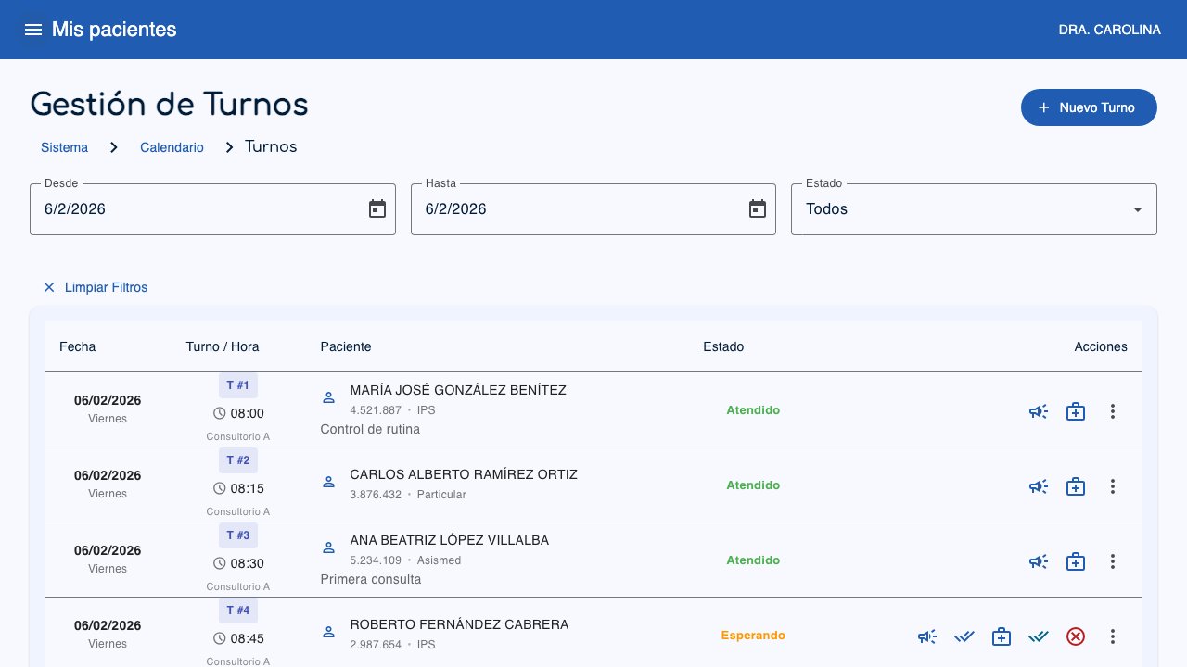Image resolution: width=1187 pixels, height=667 pixels.
Task: Open calendar picker in Hasta field
Action: (757, 209)
